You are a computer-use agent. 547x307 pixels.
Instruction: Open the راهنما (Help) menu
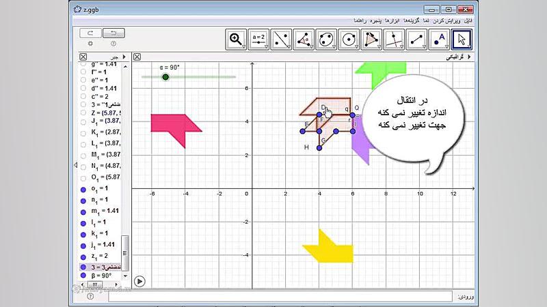tap(360, 21)
